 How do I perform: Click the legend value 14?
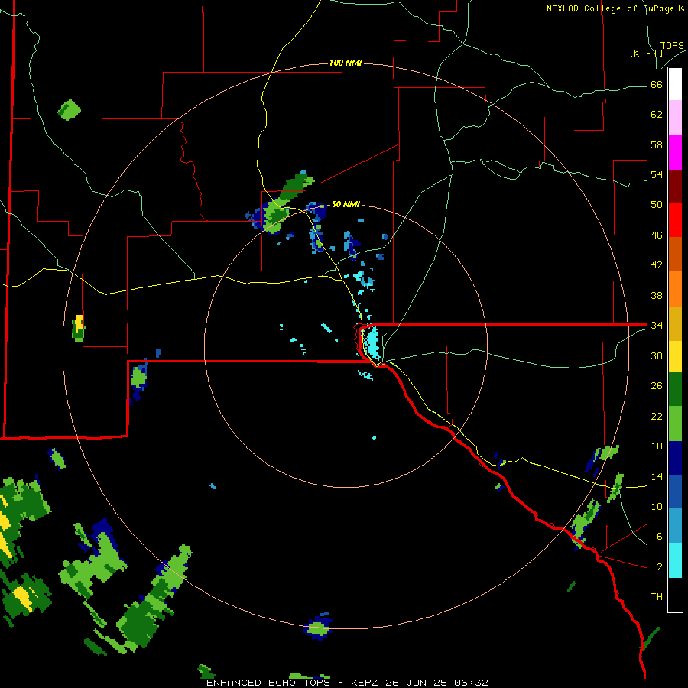point(657,476)
